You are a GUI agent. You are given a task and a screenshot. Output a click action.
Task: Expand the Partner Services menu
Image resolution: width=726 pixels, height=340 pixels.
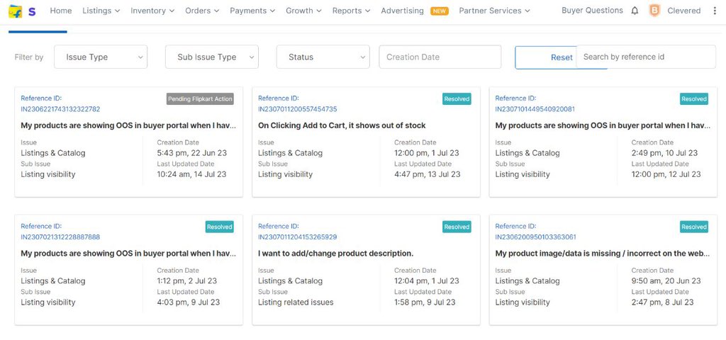click(494, 10)
